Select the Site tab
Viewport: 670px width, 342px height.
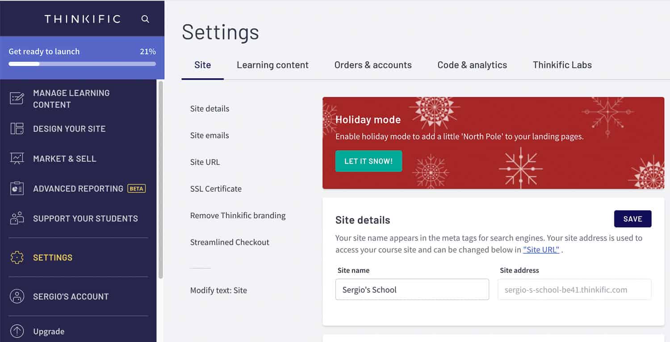202,65
